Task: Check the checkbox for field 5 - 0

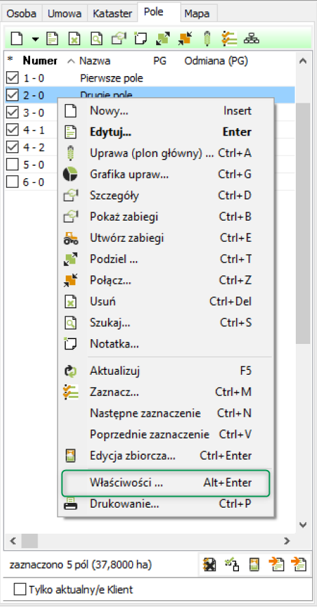Action: click(12, 164)
